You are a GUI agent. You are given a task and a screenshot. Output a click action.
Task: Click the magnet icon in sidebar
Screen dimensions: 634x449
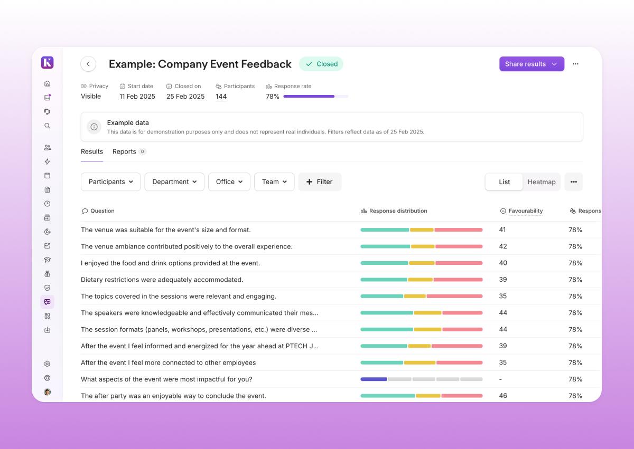pos(47,232)
